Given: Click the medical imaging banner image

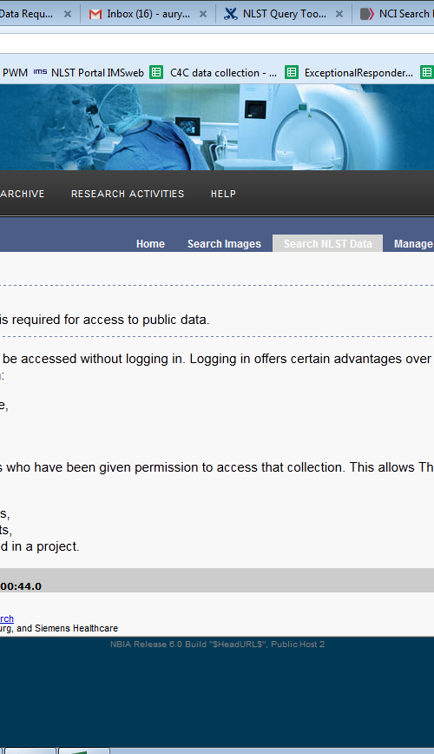Looking at the screenshot, I should point(217,127).
